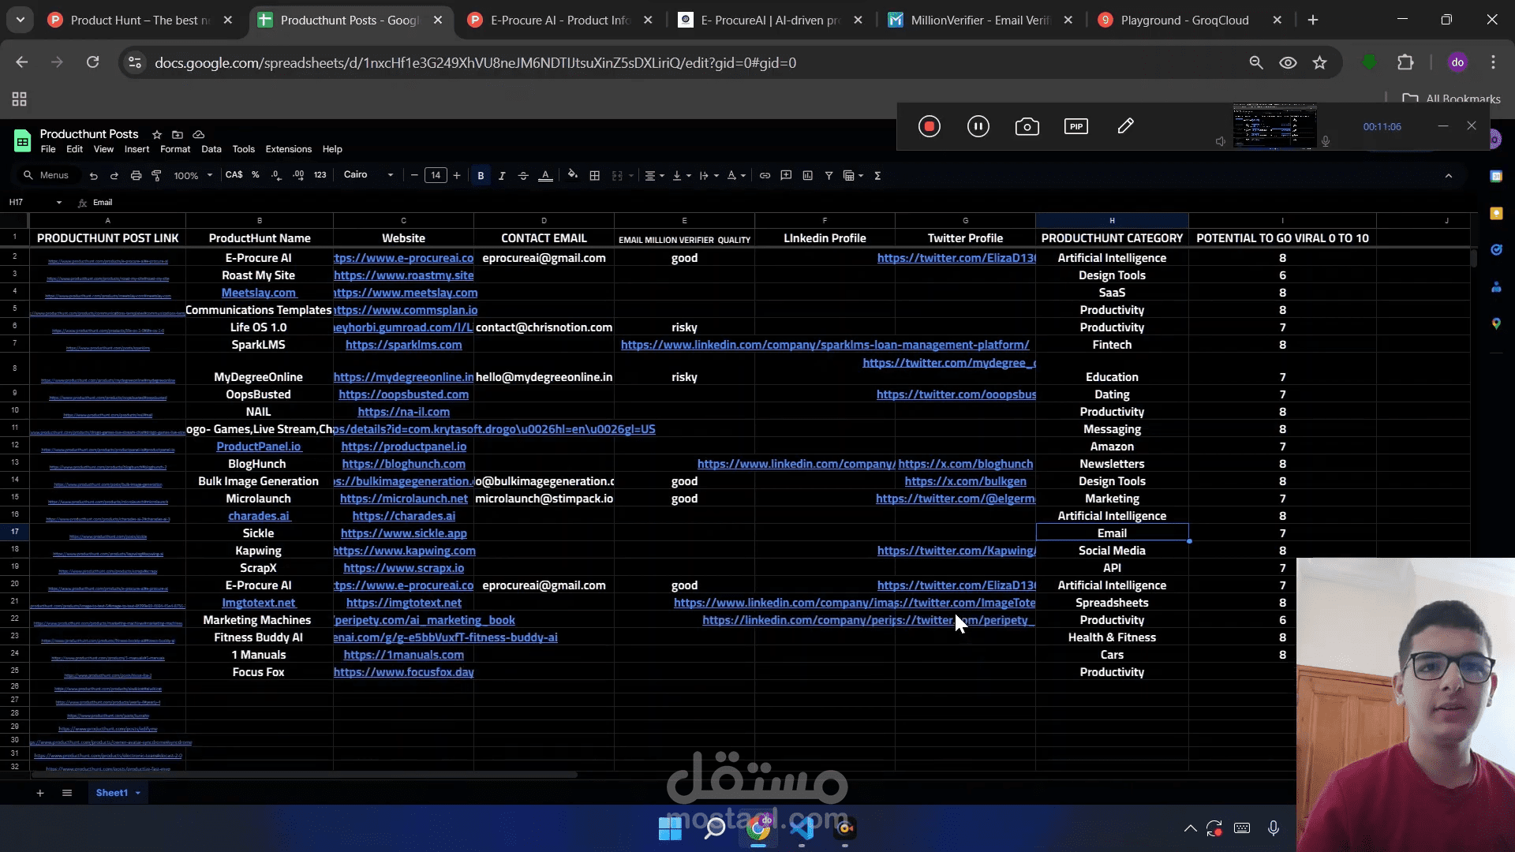Increase decimal places in the toolbar

point(298,175)
